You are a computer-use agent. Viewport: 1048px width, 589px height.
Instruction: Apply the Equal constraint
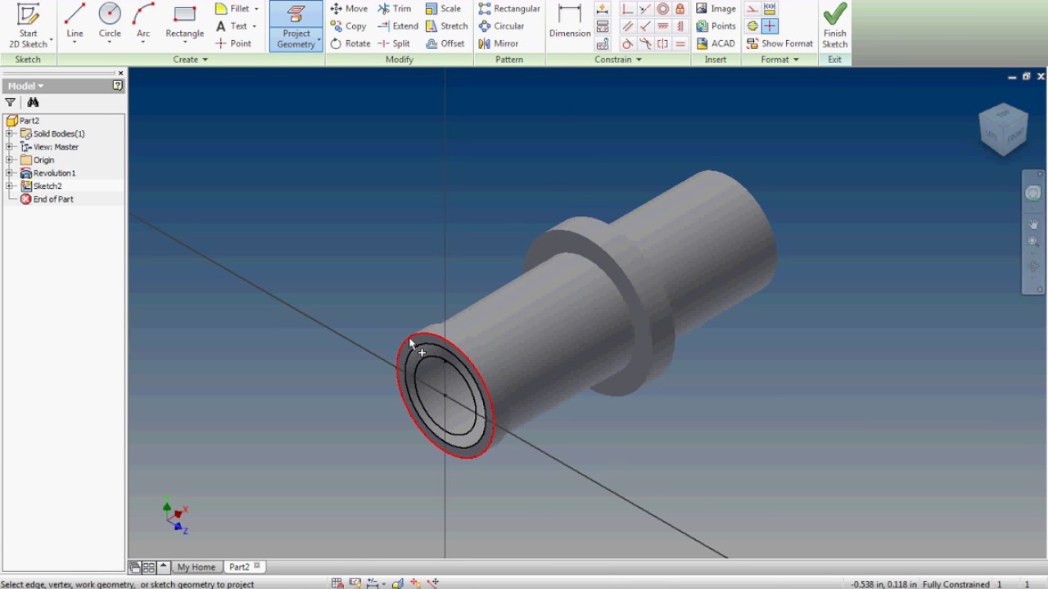680,43
